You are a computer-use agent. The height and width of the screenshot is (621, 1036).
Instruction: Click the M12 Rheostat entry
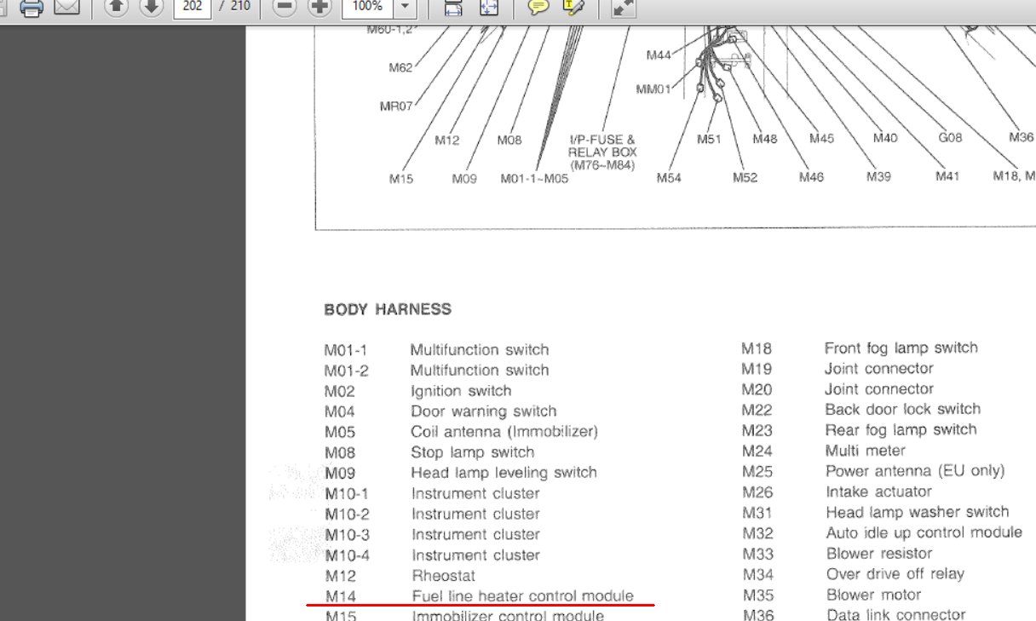pos(400,576)
